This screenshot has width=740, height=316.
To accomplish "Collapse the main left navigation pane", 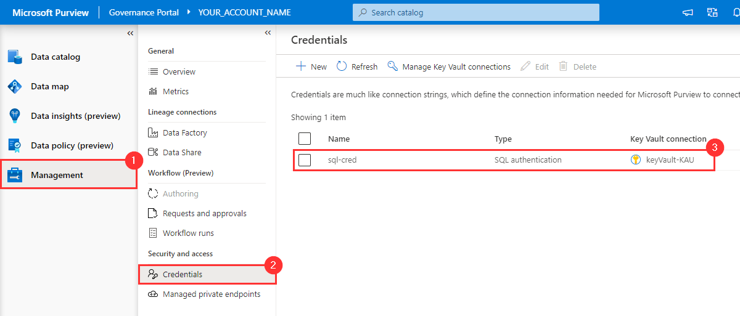I will coord(130,33).
